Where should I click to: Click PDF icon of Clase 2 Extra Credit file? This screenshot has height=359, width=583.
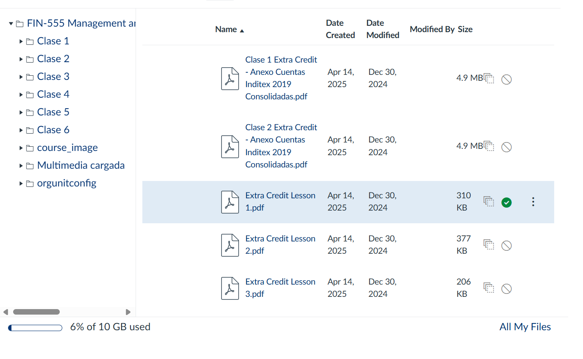[230, 146]
